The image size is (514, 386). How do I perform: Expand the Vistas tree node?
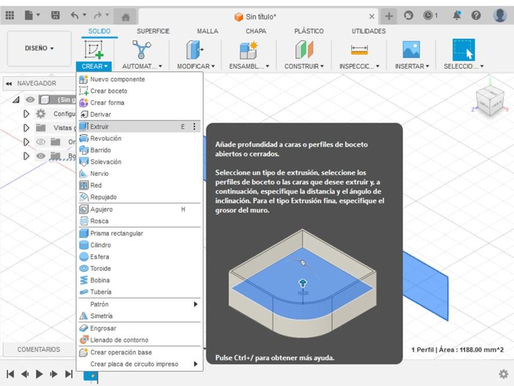(26, 128)
